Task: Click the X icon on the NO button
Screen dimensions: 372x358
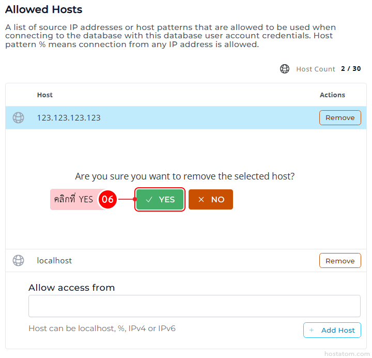Action: (x=202, y=200)
